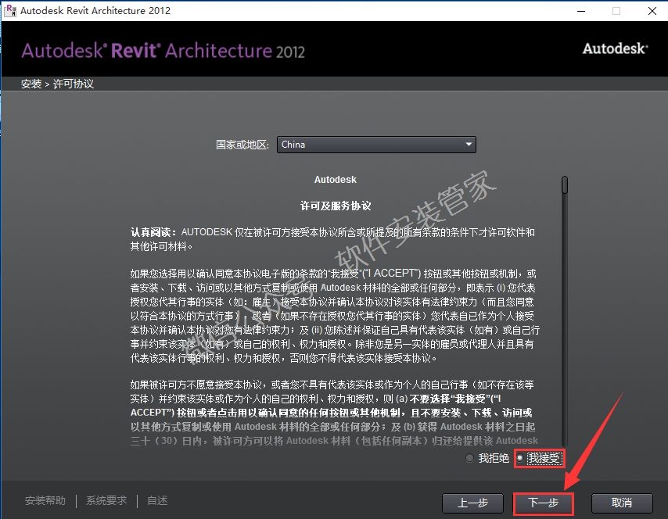Select the 我接受 radio button
668x519 pixels.
[520, 459]
